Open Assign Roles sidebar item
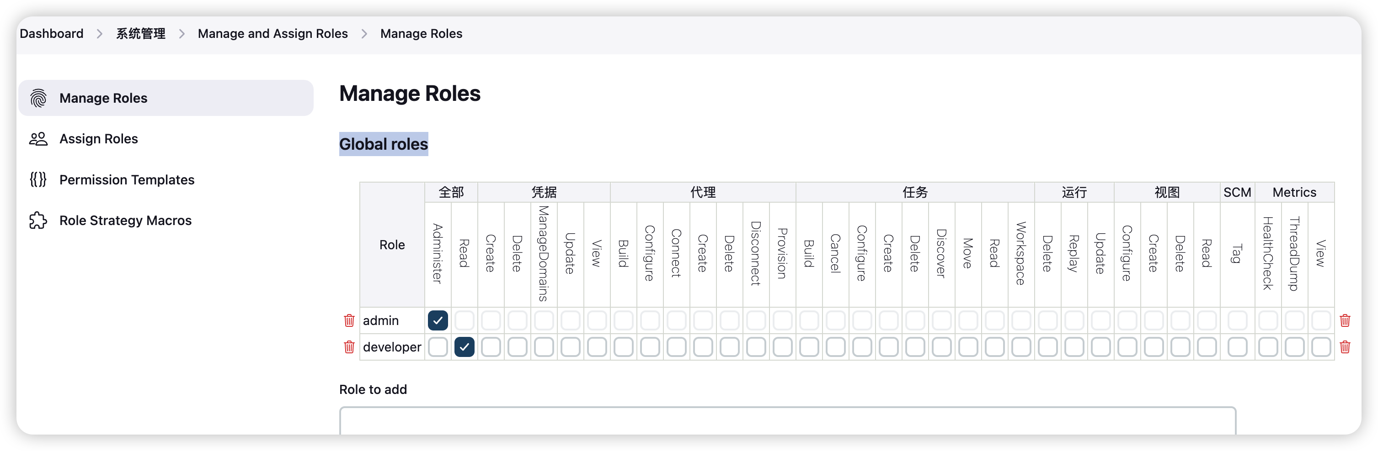This screenshot has width=1378, height=451. pyautogui.click(x=98, y=139)
